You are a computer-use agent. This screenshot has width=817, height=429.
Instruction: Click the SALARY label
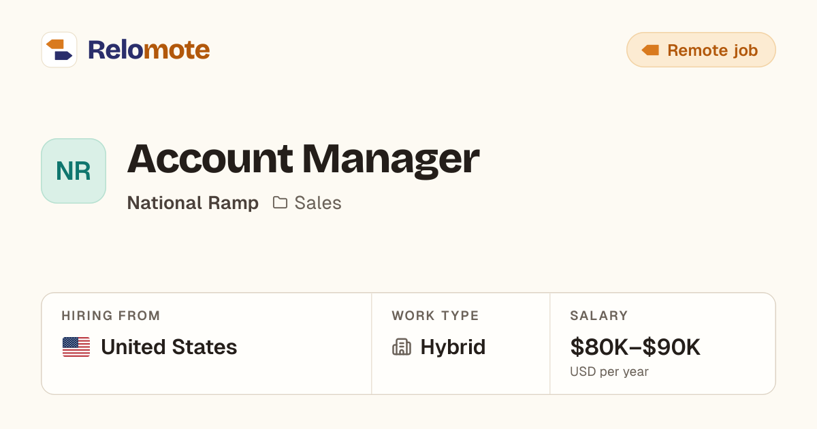point(599,316)
